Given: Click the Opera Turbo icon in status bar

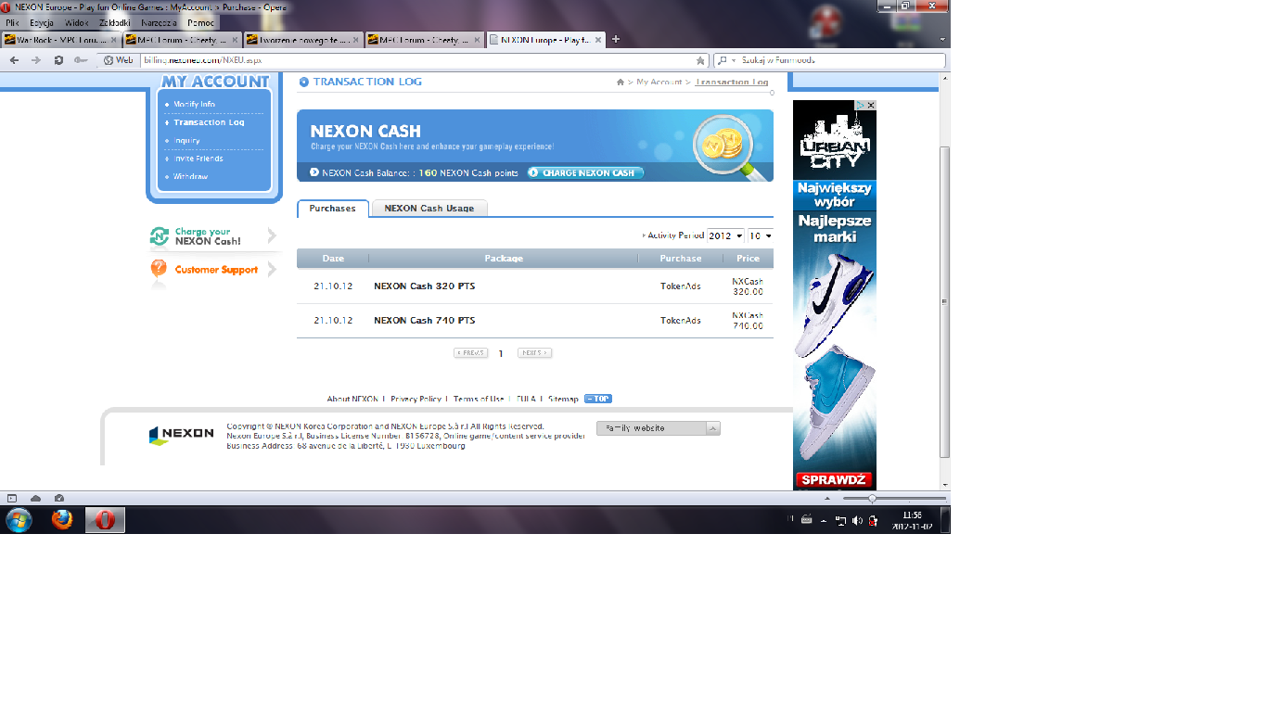Looking at the screenshot, I should point(59,498).
